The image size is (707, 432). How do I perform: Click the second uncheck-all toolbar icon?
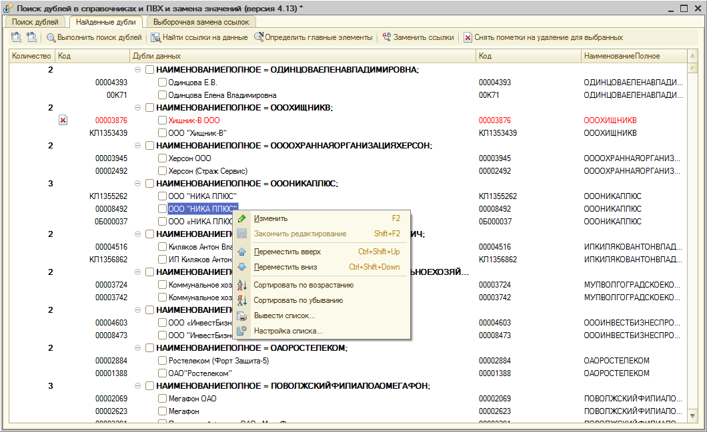pos(31,37)
